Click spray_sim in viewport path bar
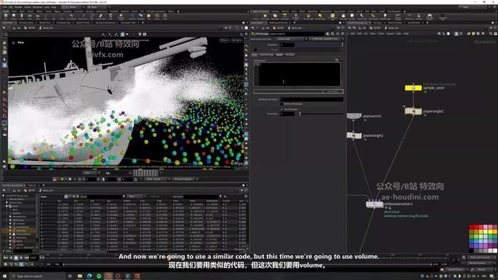 tap(47, 28)
